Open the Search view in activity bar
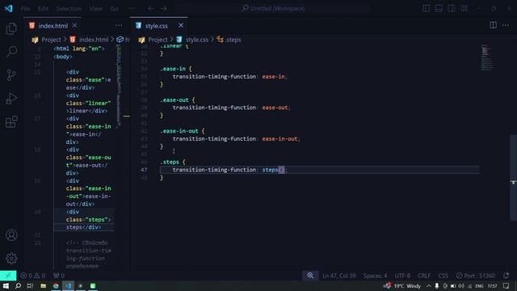This screenshot has height=291, width=517. 11,52
